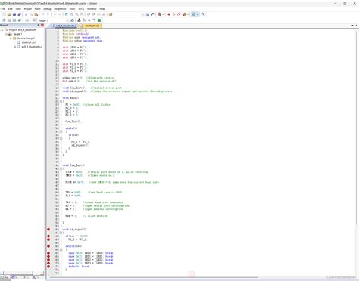This screenshot has height=281, width=359.
Task: Toggle the breakpoint on line 71
Action: pos(48,267)
